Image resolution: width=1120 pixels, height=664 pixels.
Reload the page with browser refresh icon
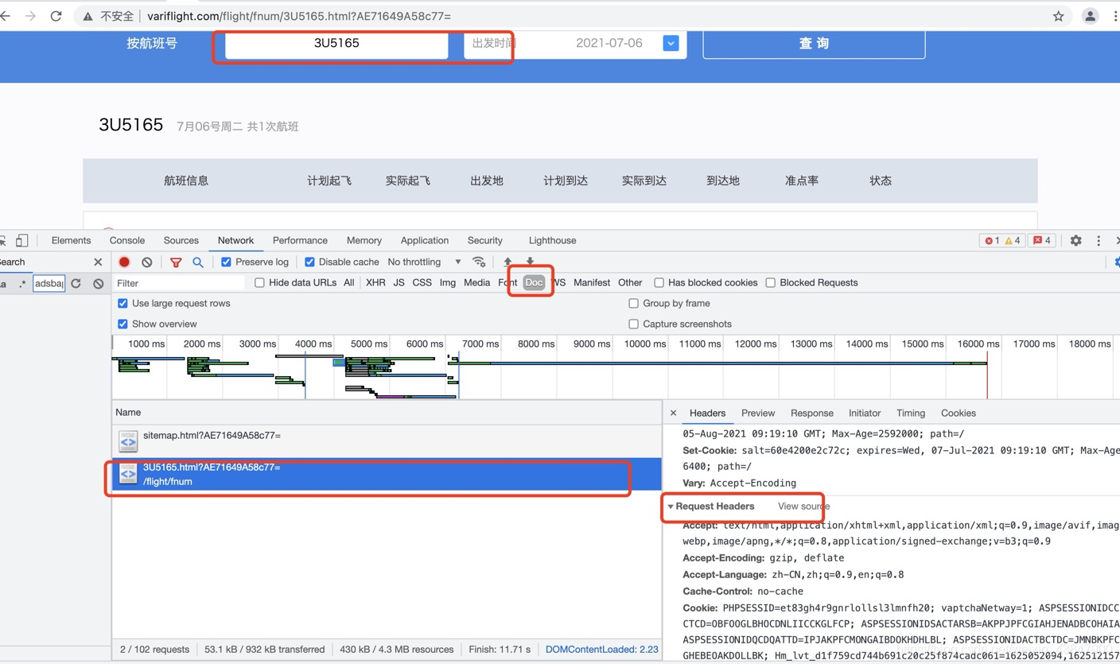56,16
